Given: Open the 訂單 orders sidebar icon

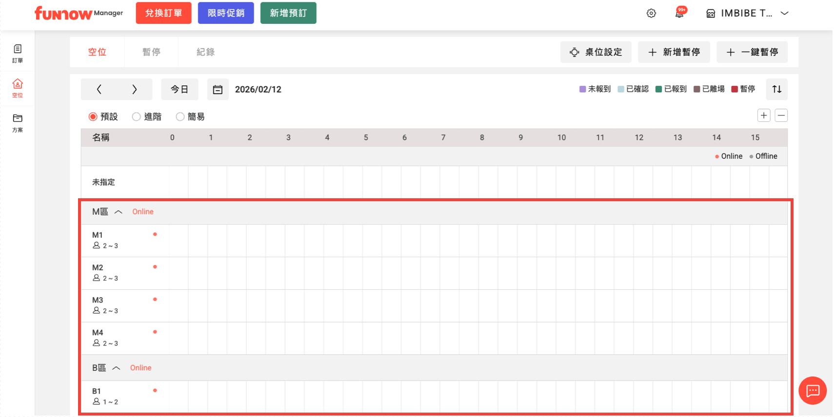Looking at the screenshot, I should coord(18,53).
